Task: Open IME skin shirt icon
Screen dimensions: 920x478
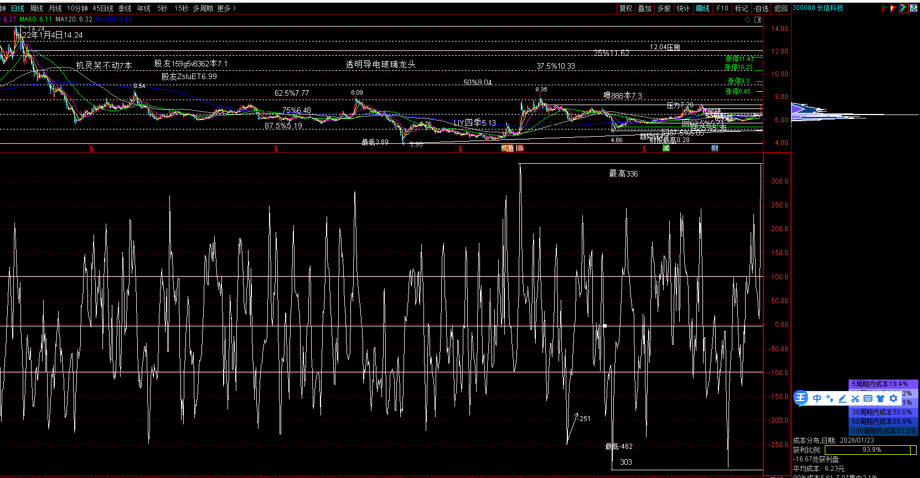Action: (x=881, y=398)
